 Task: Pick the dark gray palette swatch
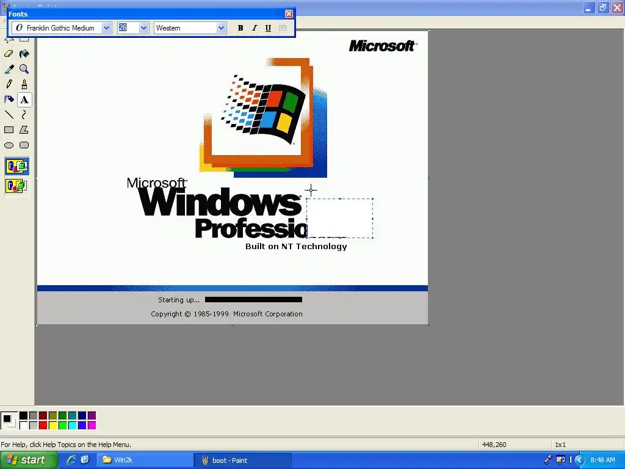tap(34, 416)
